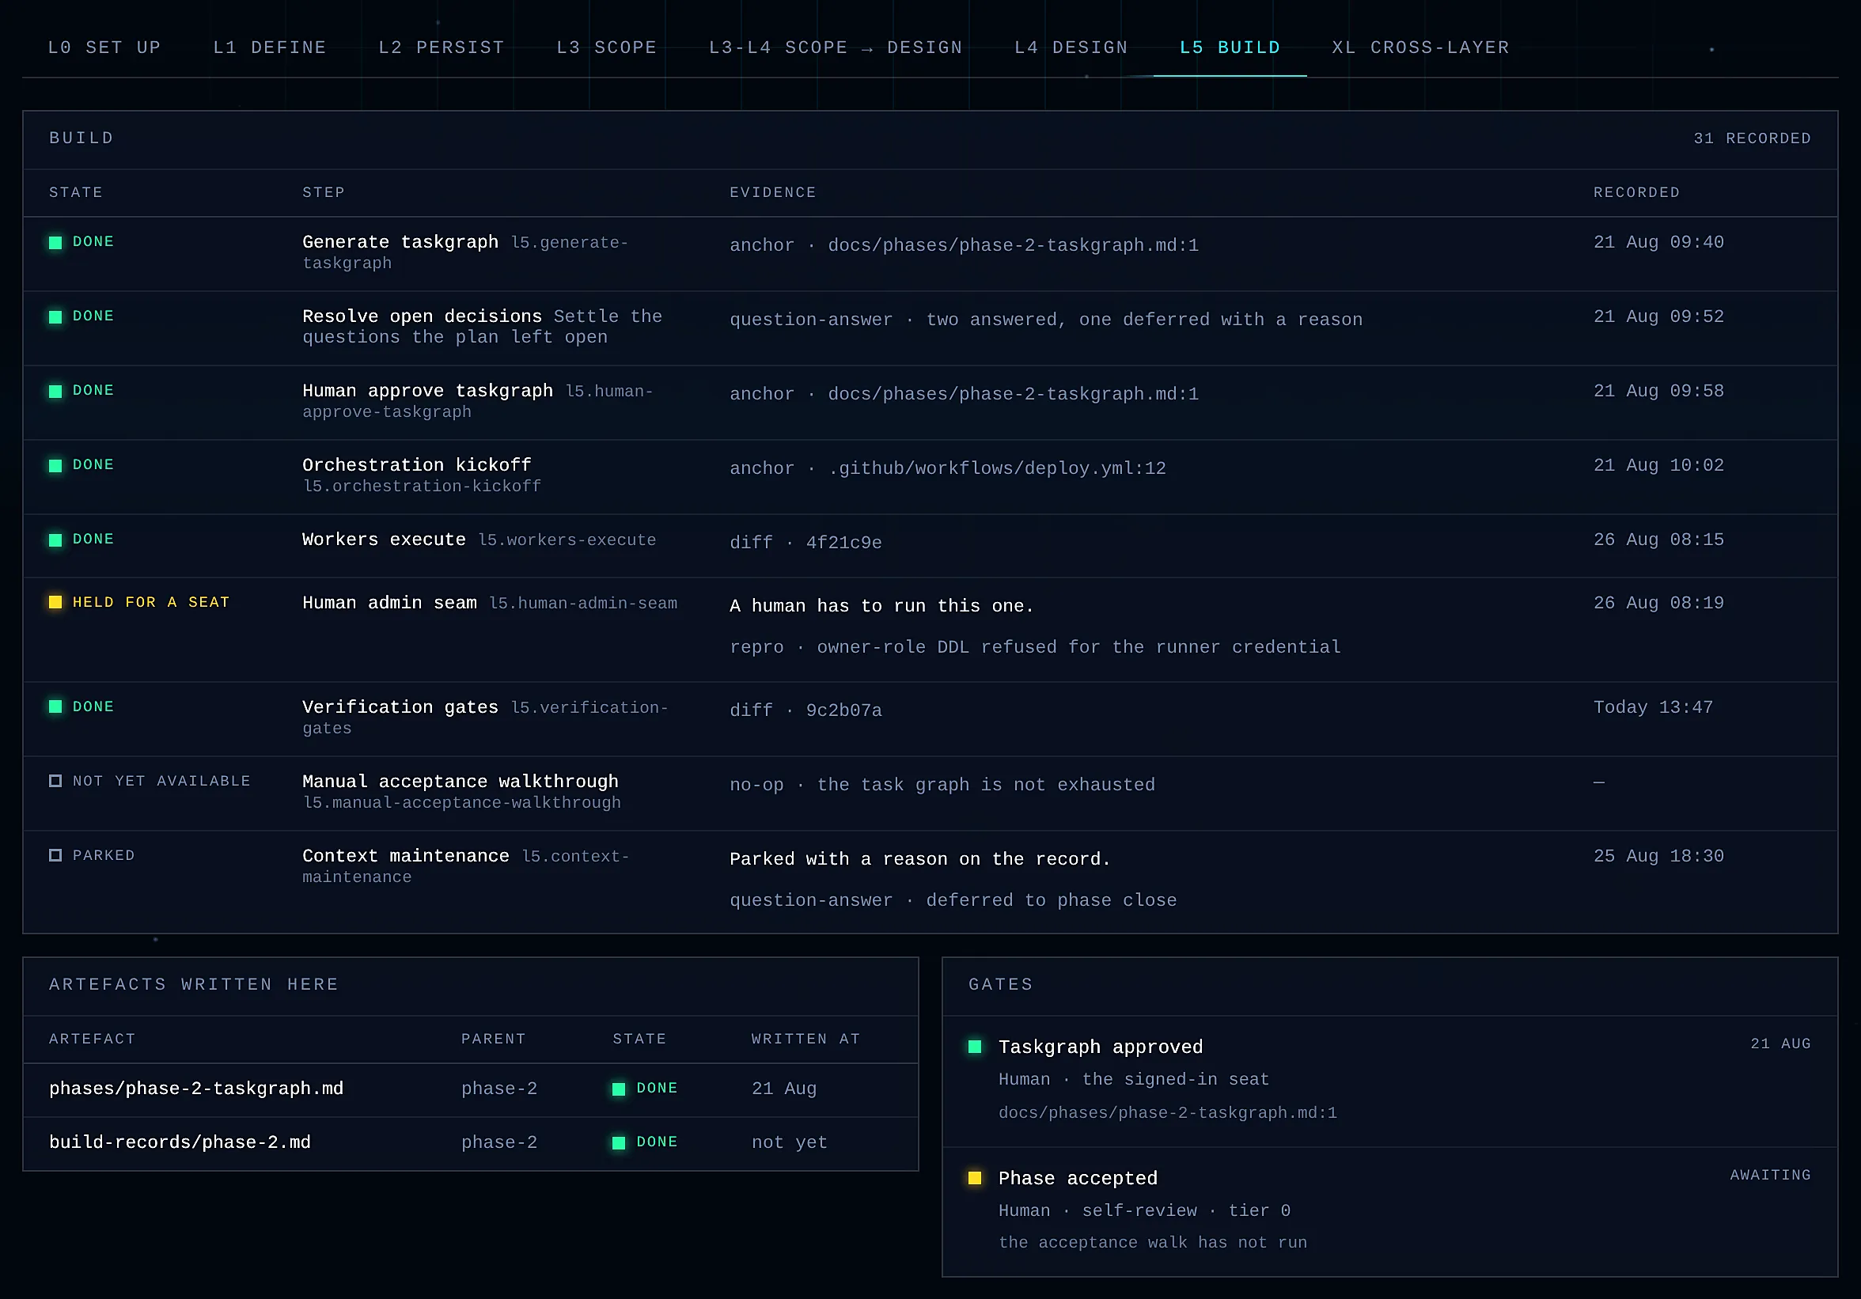Viewport: 1861px width, 1299px height.
Task: Click Taskgraph approved gate anchor path
Action: (1167, 1112)
